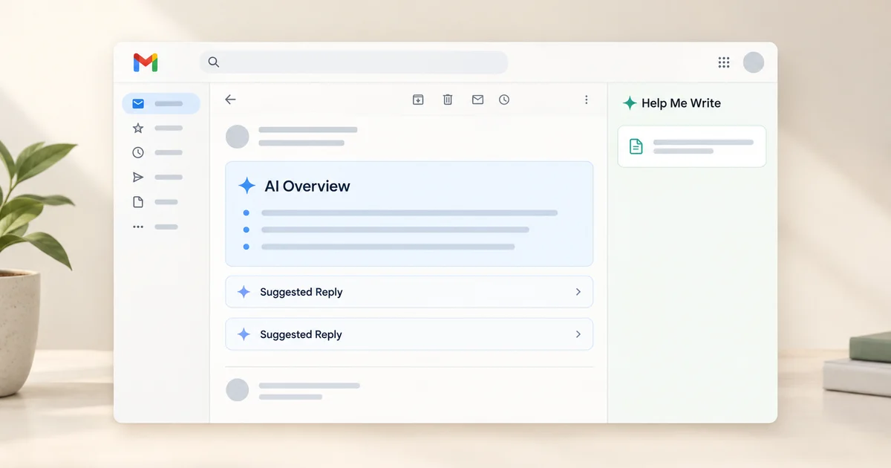Open Snoozed via sidebar clock icon
891x468 pixels.
[x=138, y=152]
